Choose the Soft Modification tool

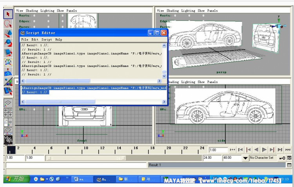tap(8, 72)
